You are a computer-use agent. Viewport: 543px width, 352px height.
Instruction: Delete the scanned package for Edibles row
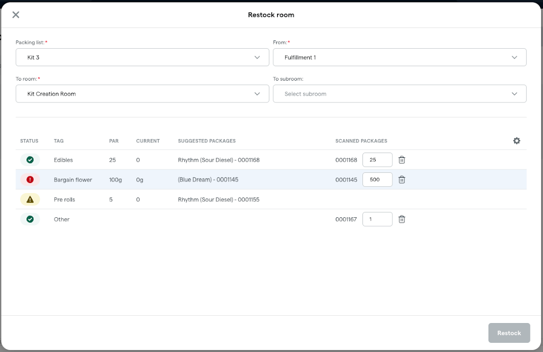(402, 159)
